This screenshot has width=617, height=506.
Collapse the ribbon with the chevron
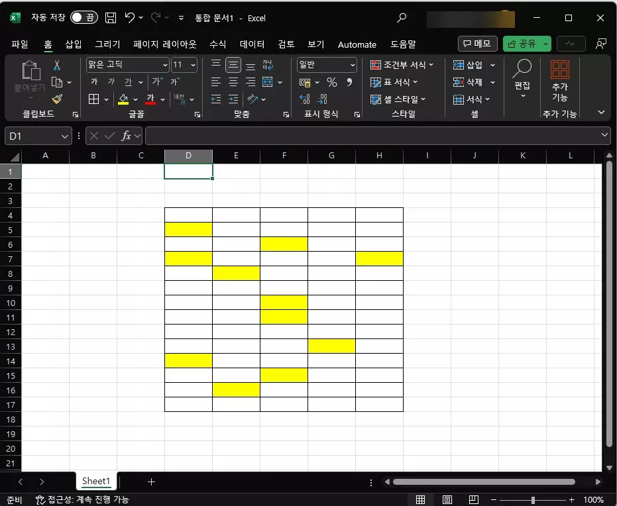601,113
